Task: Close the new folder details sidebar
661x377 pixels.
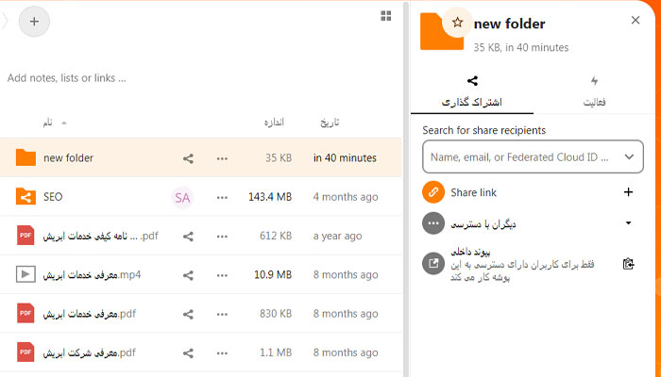Action: click(x=636, y=20)
